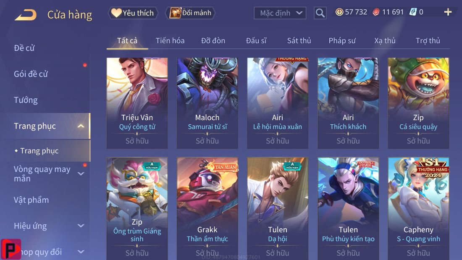
Task: Open the Tiến hóa tab
Action: [170, 41]
